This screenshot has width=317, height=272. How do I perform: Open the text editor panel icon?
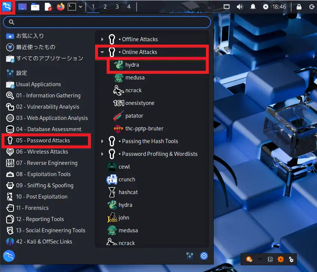[48, 7]
